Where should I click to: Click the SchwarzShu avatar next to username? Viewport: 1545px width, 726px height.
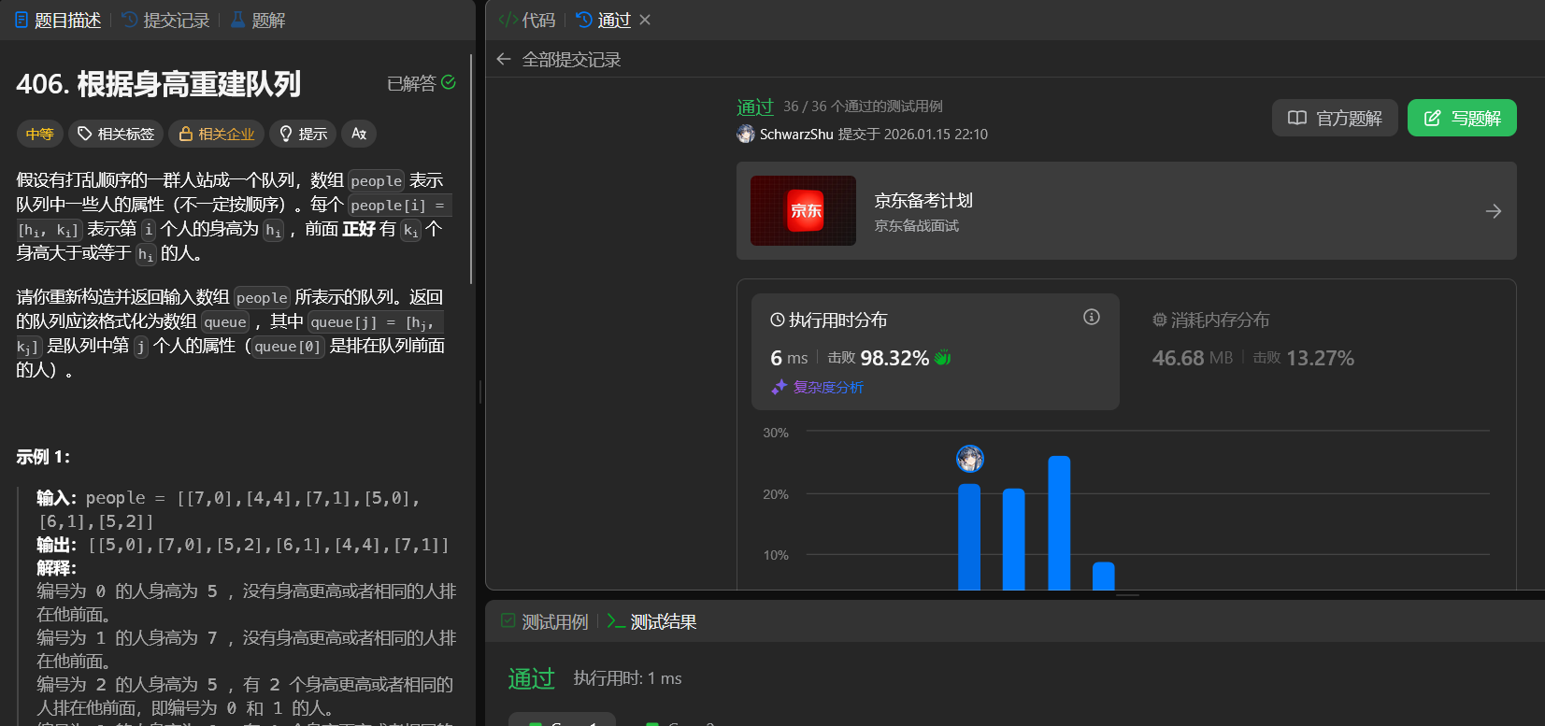pyautogui.click(x=746, y=135)
